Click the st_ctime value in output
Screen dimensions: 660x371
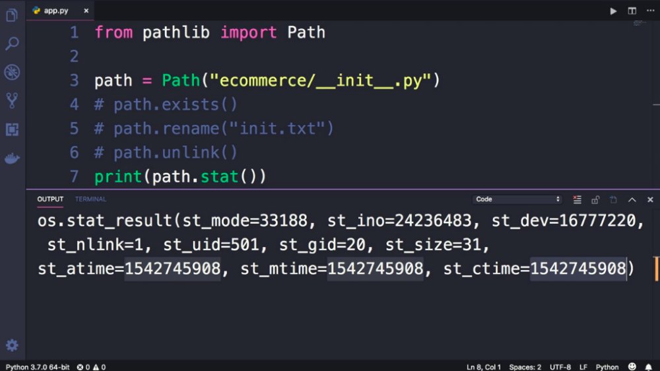(578, 269)
